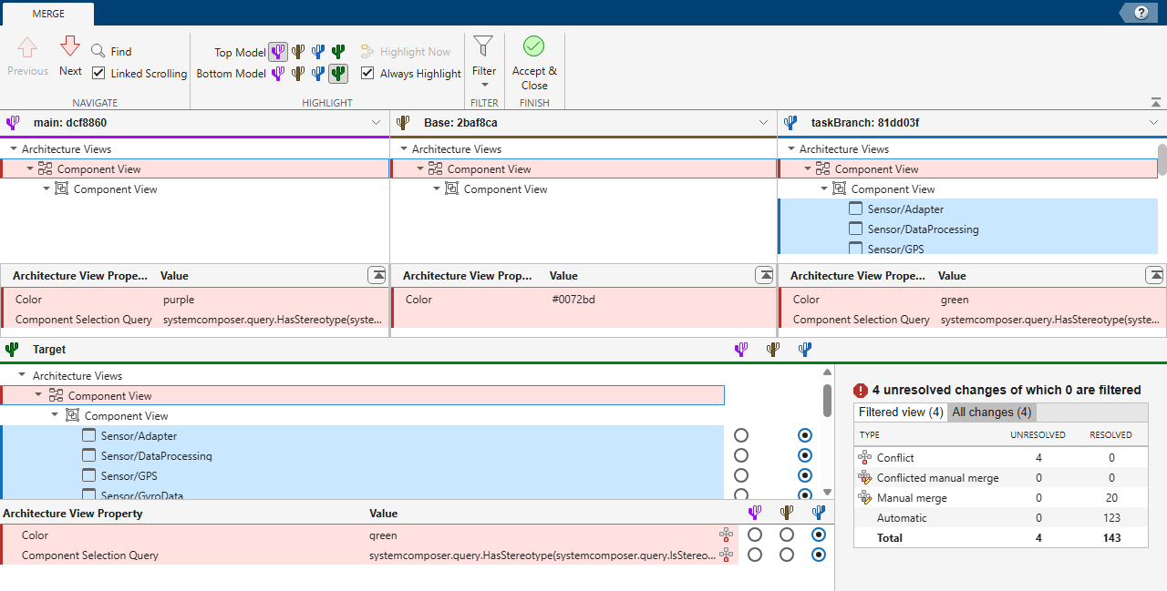Collapse the main property table with its header button
Image resolution: width=1167 pixels, height=591 pixels.
click(377, 275)
